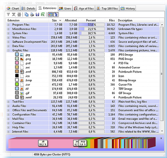
Task: Expand the Software Development Files group
Action: point(8,42)
